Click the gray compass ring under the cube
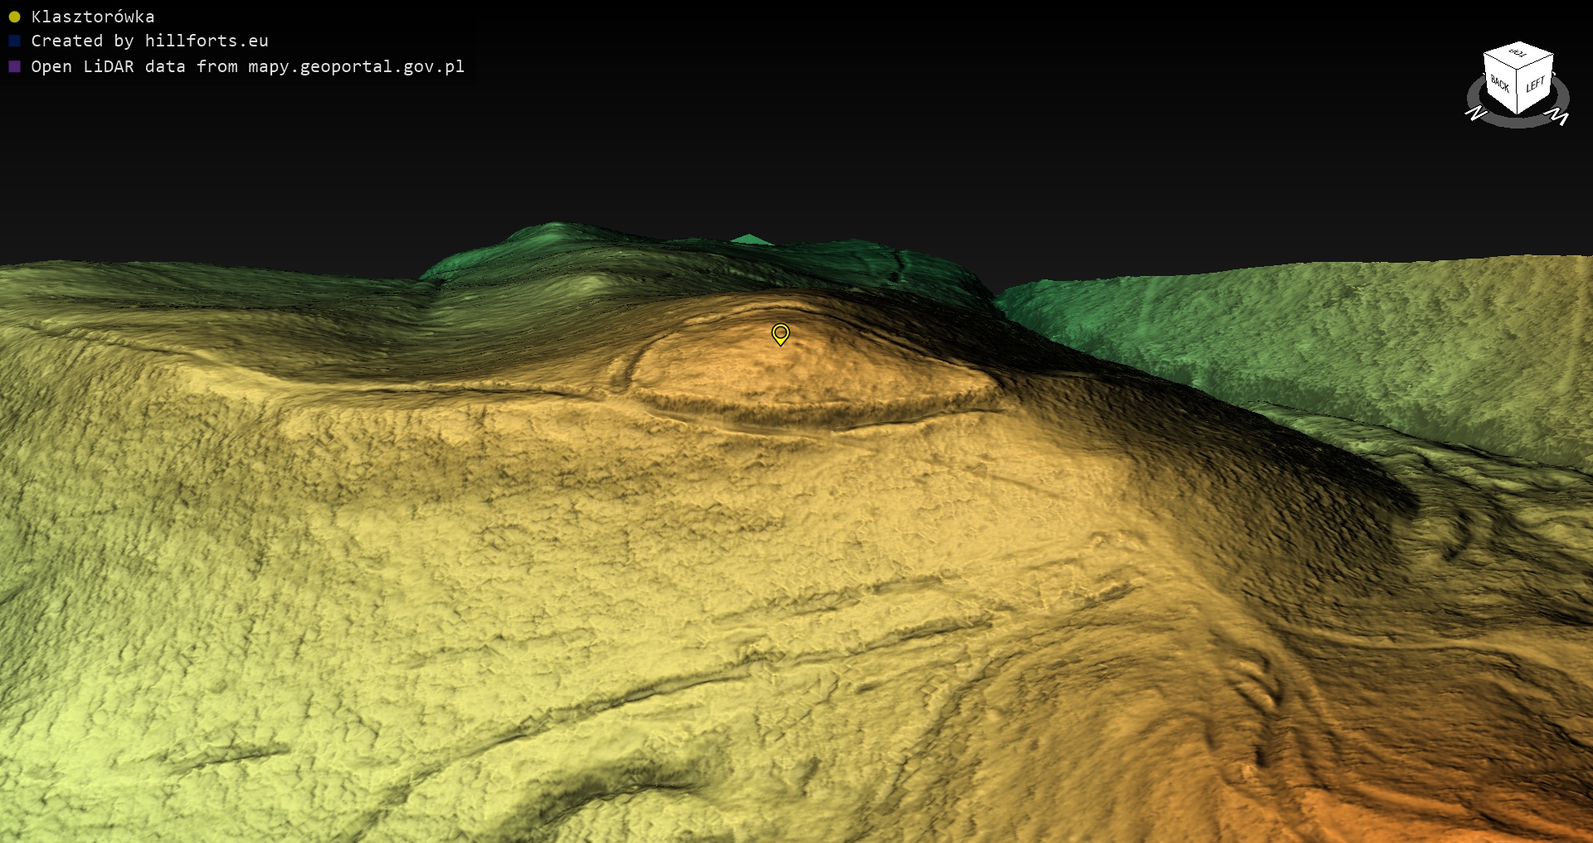1593x843 pixels. pos(1518,123)
